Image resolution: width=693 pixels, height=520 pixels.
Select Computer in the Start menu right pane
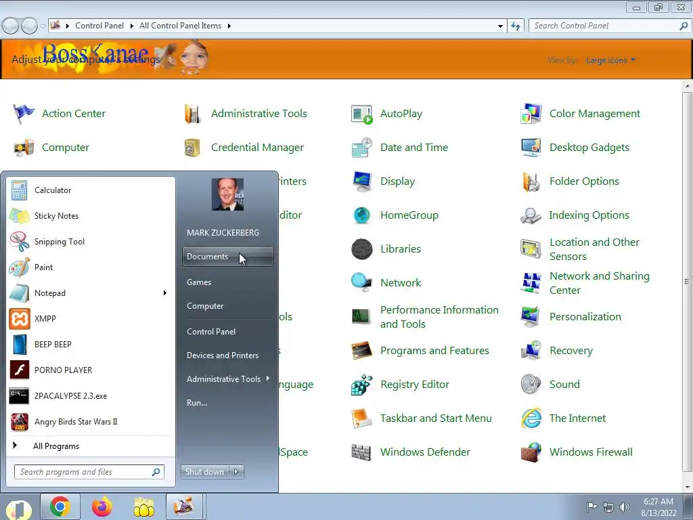228,306
